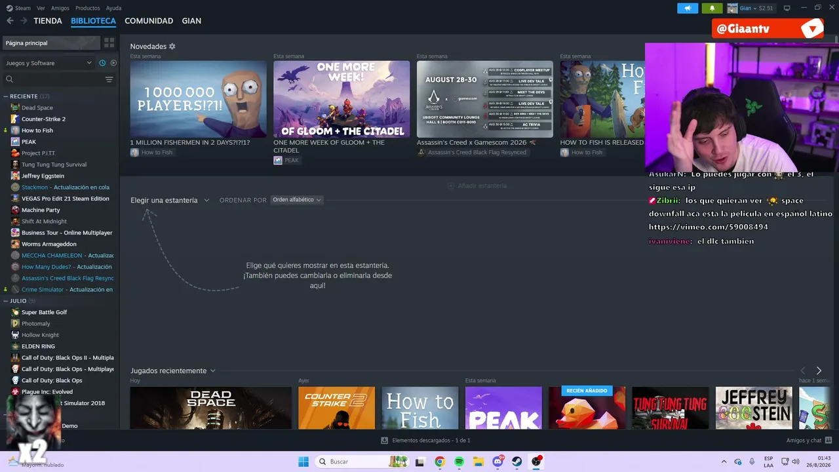Open the green notifications bell

click(x=712, y=9)
